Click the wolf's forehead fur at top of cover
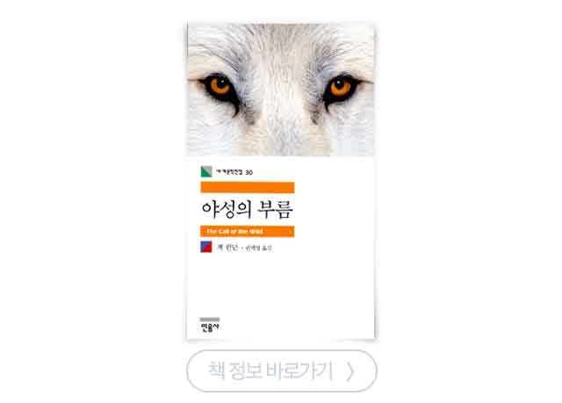 click(x=280, y=40)
